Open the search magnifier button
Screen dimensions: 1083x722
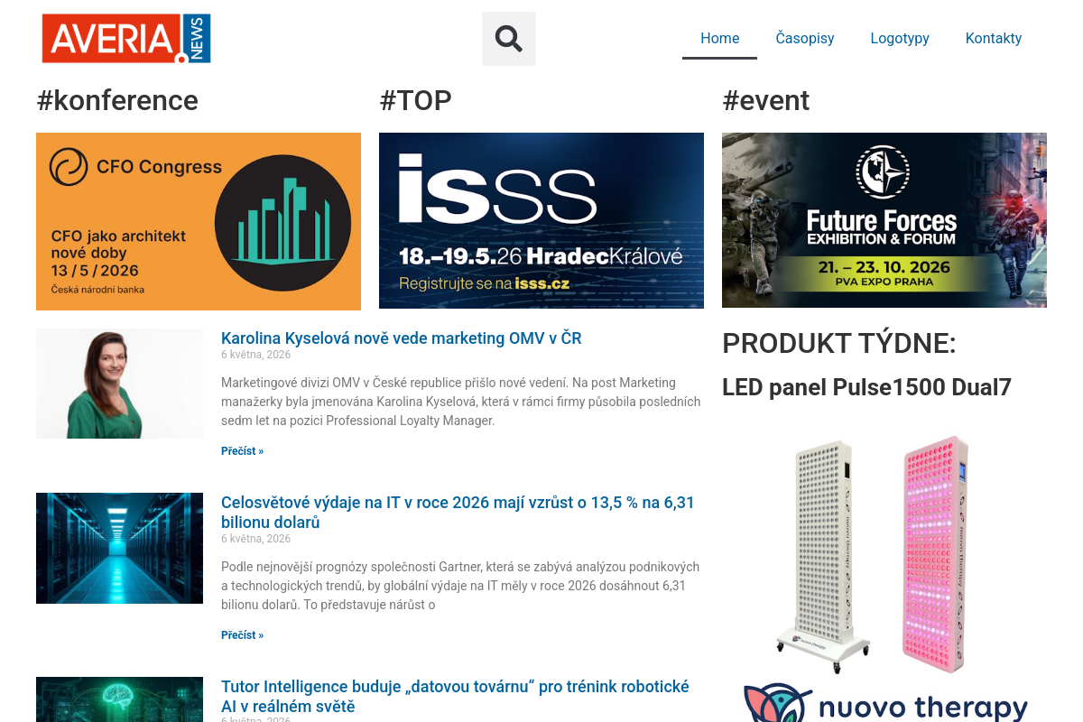[x=509, y=39]
